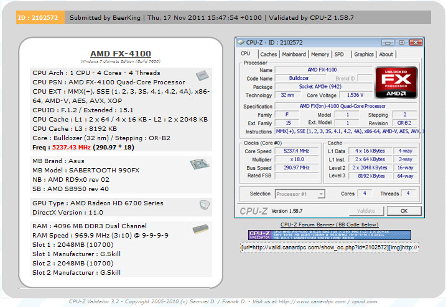The height and width of the screenshot is (307, 446).
Task: Switch to the Mainboard tab
Action: click(294, 55)
